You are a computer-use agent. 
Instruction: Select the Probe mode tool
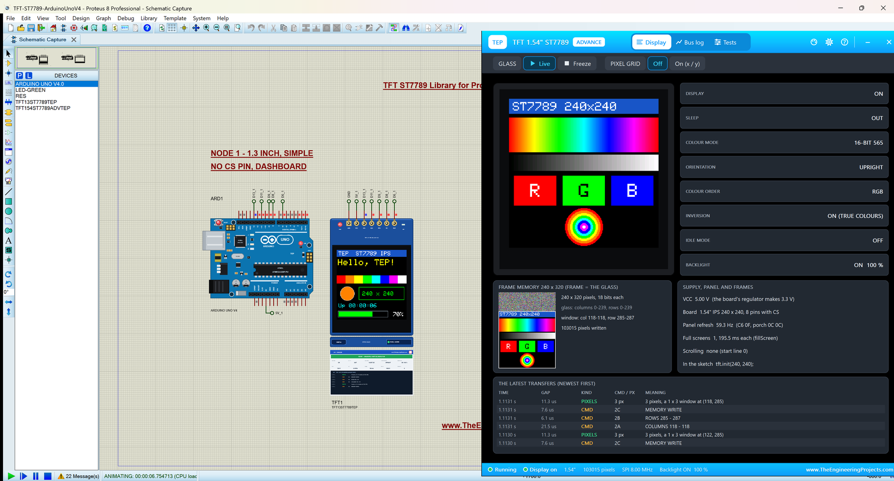pos(8,172)
